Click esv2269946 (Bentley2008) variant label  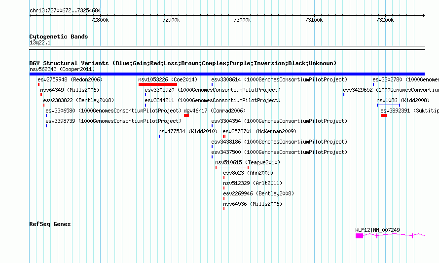click(x=258, y=193)
